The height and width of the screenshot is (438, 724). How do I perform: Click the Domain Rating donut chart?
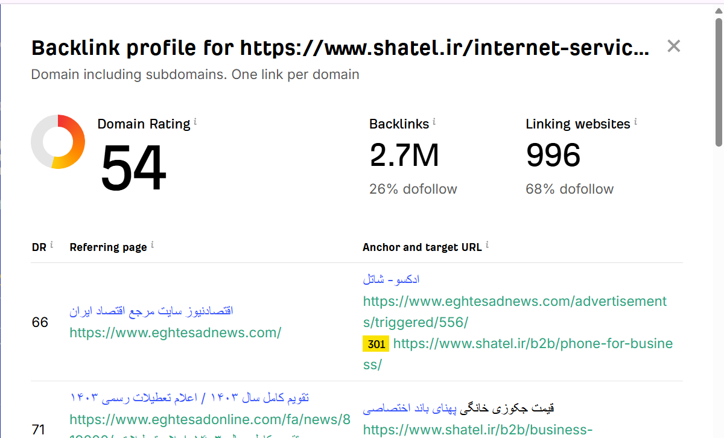coord(58,142)
